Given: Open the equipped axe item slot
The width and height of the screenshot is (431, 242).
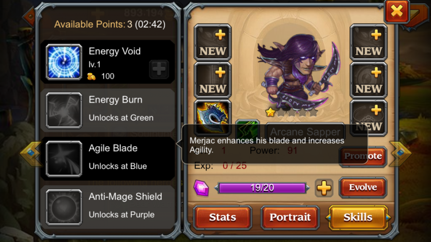Looking at the screenshot, I should (x=212, y=117).
